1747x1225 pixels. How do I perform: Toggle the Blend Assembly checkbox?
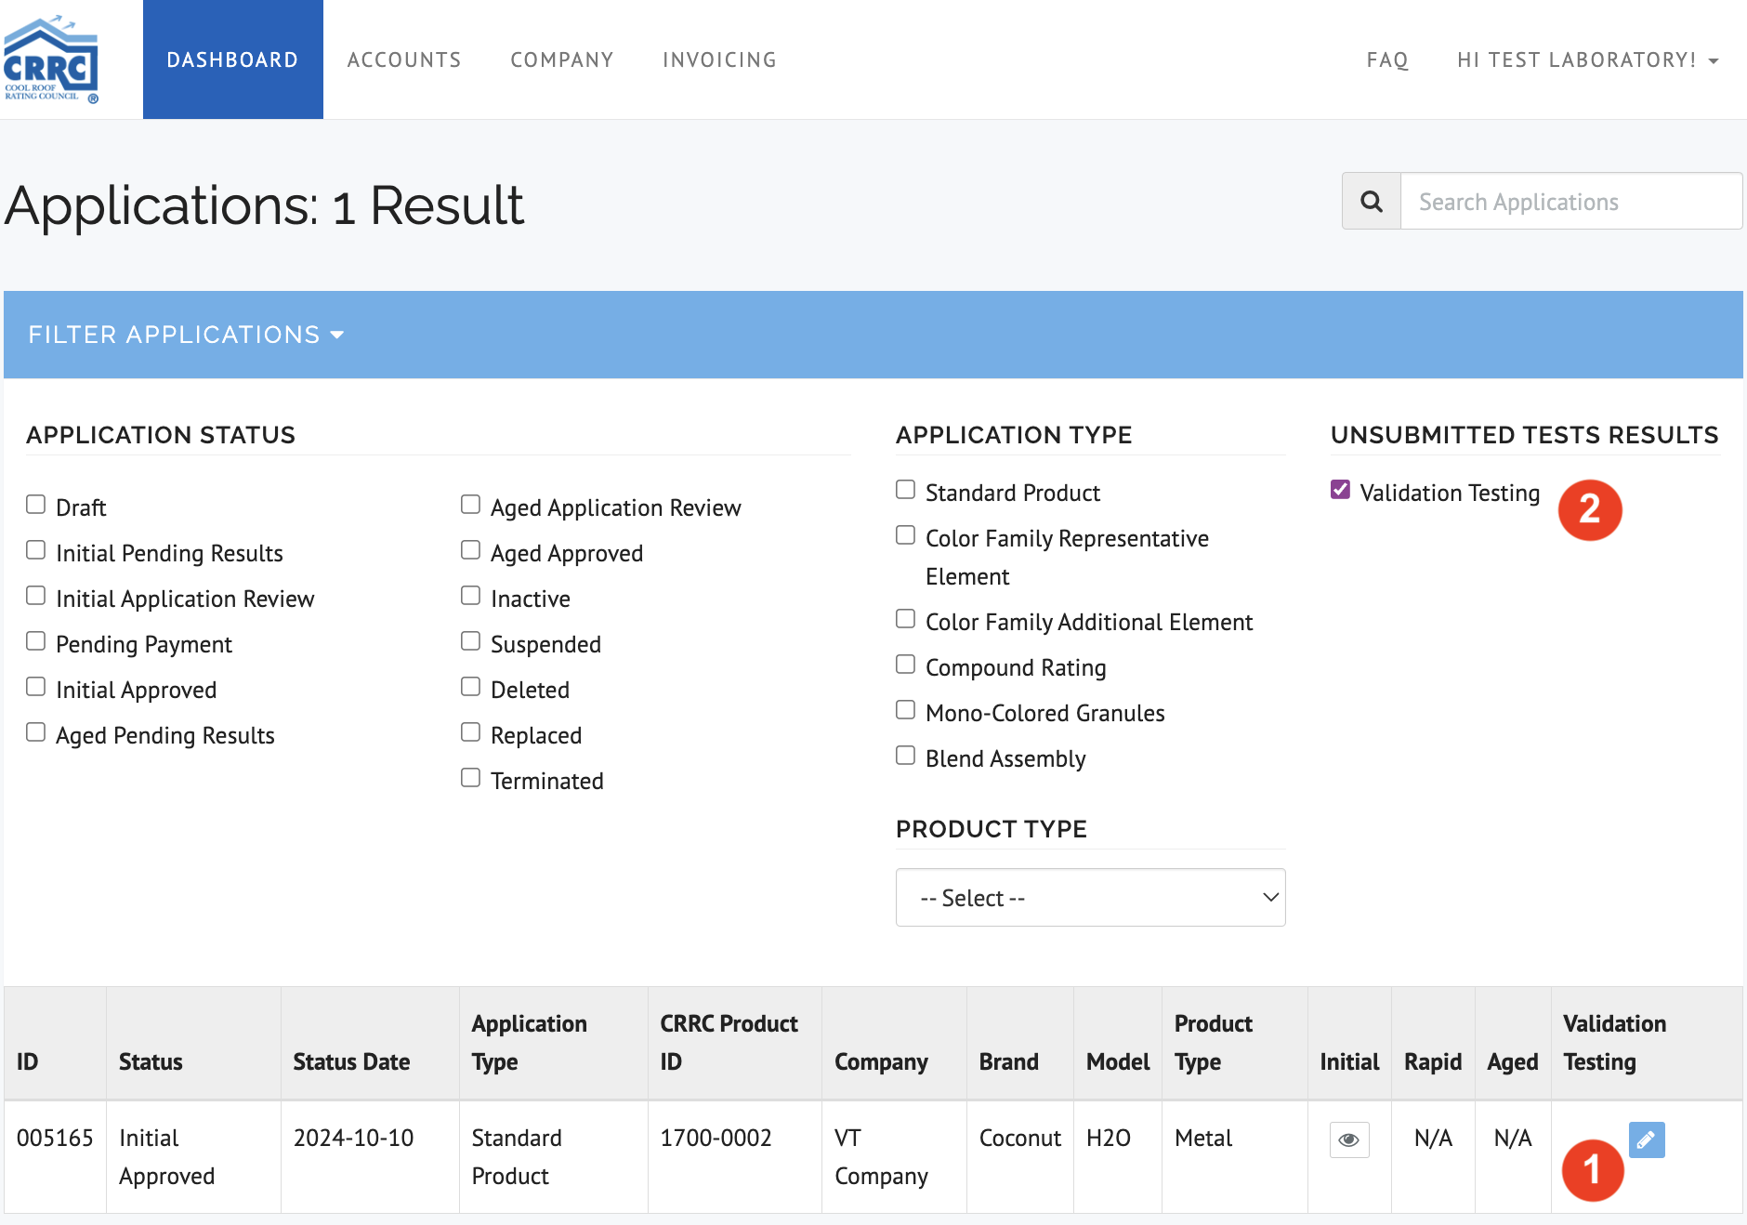906,756
